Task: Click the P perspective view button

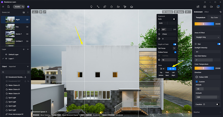Action: coord(162,69)
